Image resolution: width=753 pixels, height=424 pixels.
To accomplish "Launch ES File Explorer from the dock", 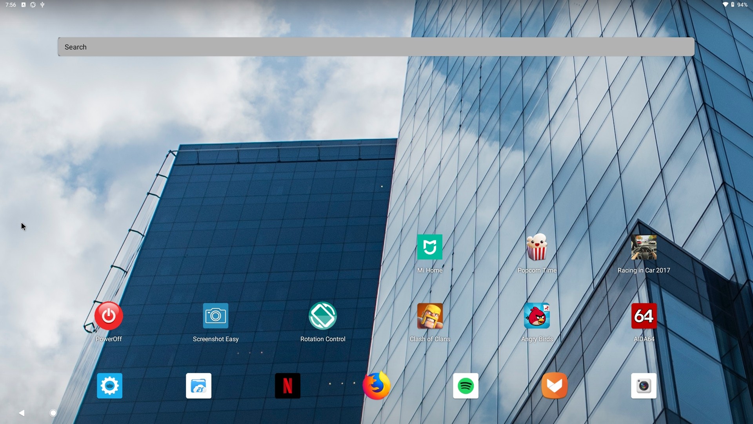I will click(x=198, y=386).
